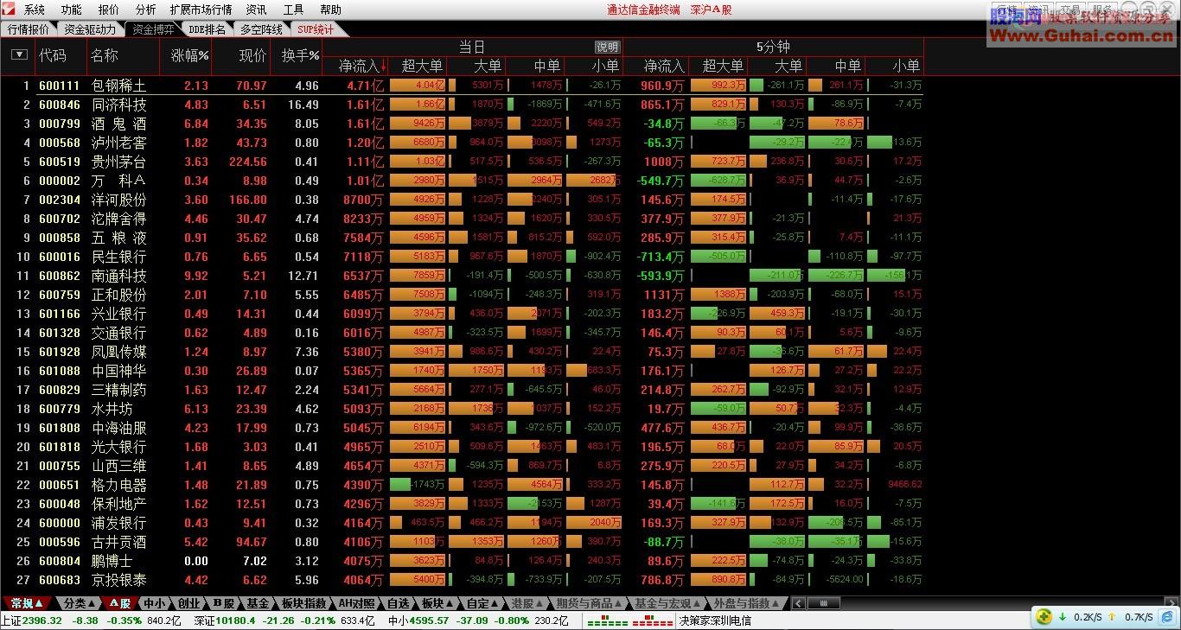The image size is (1181, 630).
Task: Select the 自选 bottom tab
Action: tap(398, 603)
